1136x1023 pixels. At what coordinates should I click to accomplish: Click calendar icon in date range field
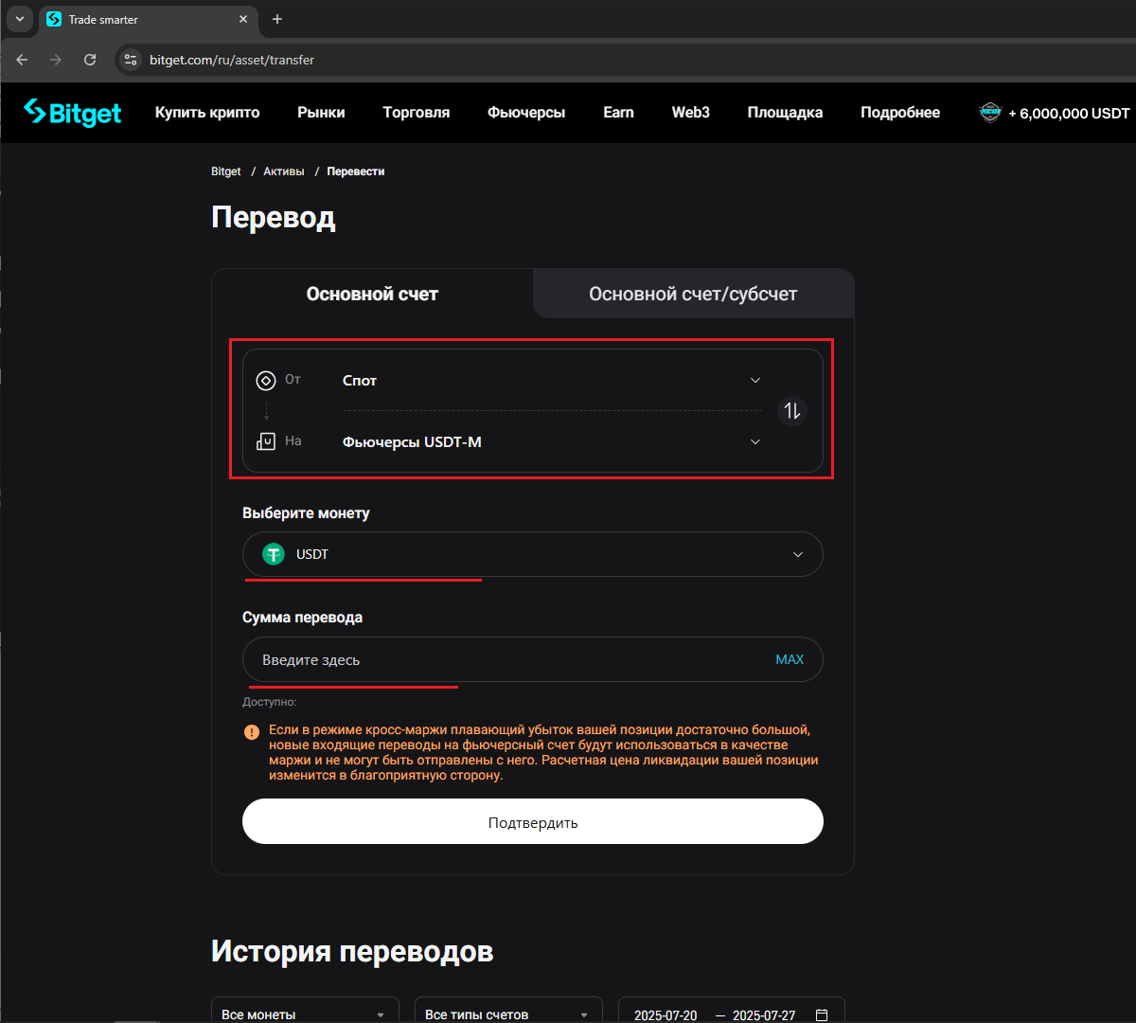pos(822,1014)
